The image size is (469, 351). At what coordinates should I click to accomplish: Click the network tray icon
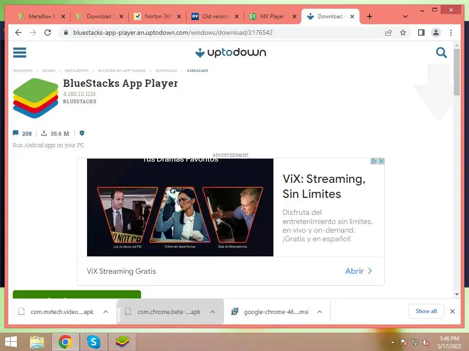click(x=415, y=342)
